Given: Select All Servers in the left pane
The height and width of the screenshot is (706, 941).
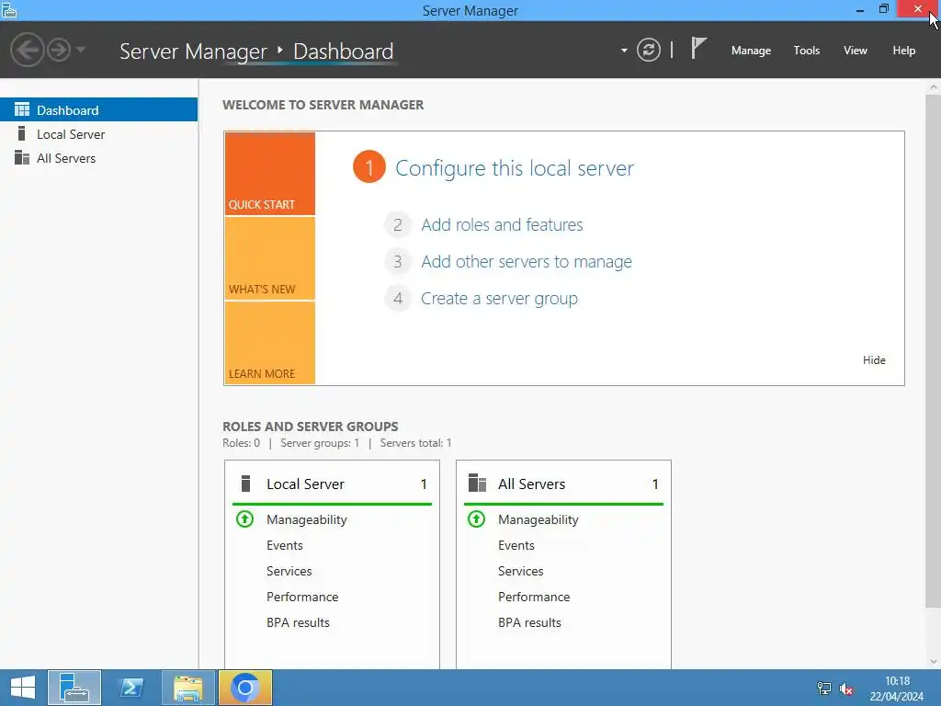Looking at the screenshot, I should (99, 158).
